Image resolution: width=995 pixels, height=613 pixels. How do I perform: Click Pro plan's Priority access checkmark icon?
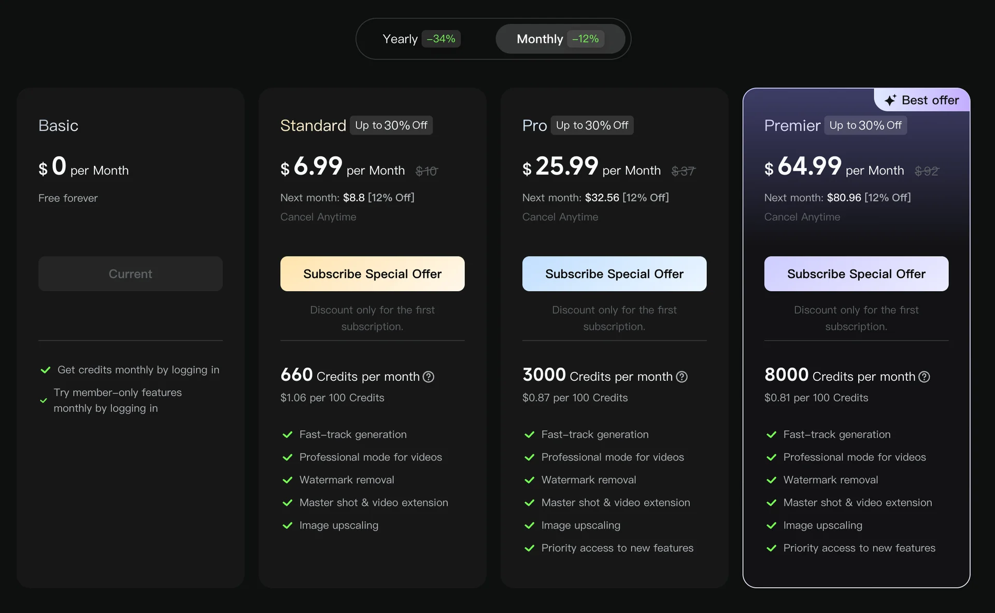(530, 548)
